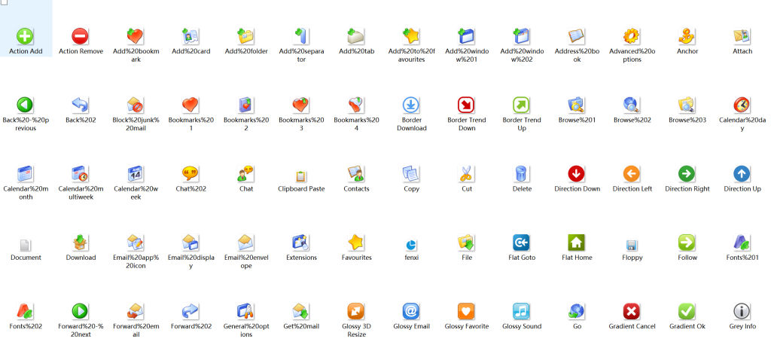The width and height of the screenshot is (771, 351).
Task: Click the Favourites star icon
Action: (x=356, y=243)
